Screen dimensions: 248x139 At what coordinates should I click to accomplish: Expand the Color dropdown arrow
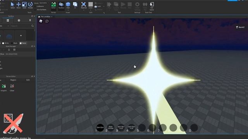point(91,10)
